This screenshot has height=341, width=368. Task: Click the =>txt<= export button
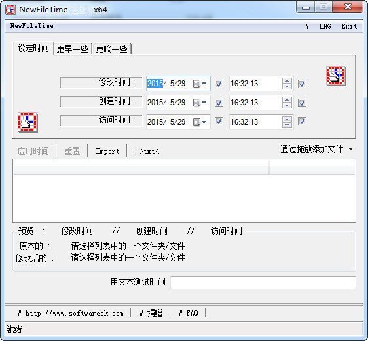coord(149,152)
